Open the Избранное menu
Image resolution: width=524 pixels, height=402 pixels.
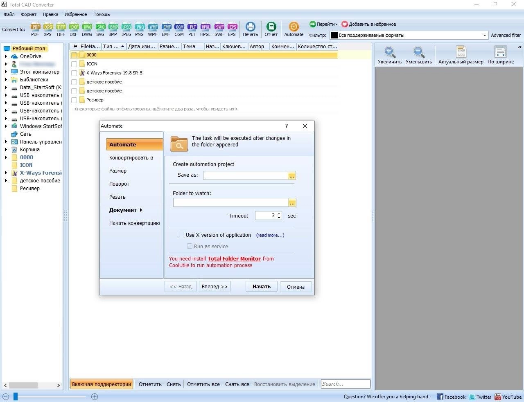tap(76, 14)
